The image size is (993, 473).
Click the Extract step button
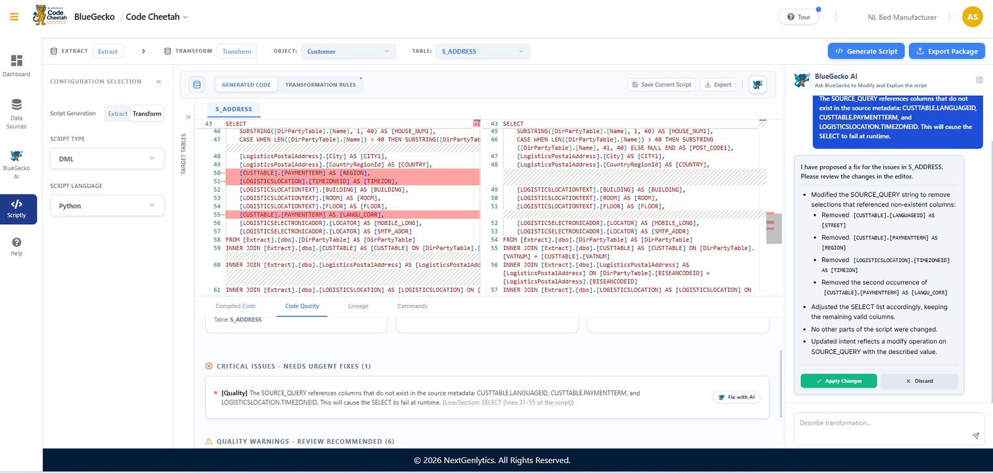tap(108, 51)
